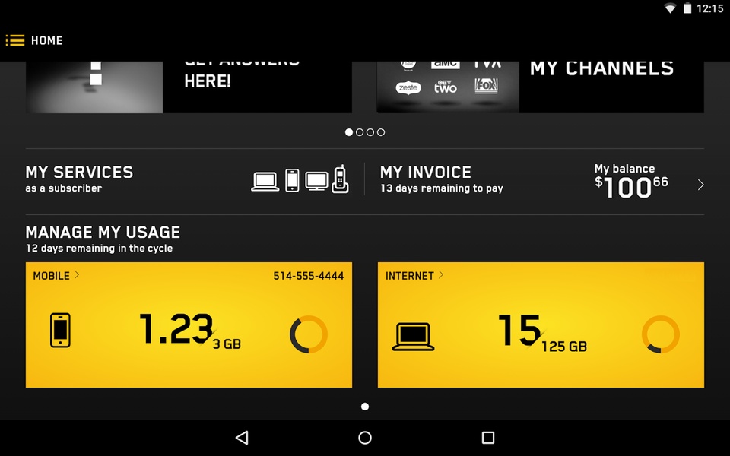Open Mobile usage details via its chevron
The width and height of the screenshot is (730, 456).
click(x=77, y=275)
